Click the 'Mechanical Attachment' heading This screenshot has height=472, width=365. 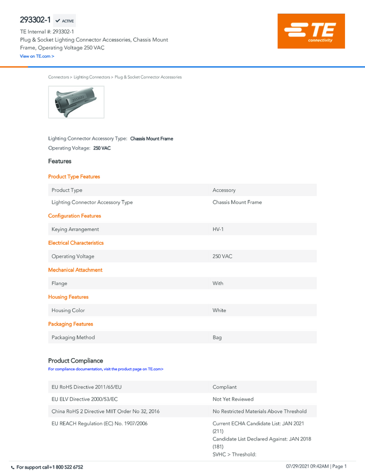point(76,270)
